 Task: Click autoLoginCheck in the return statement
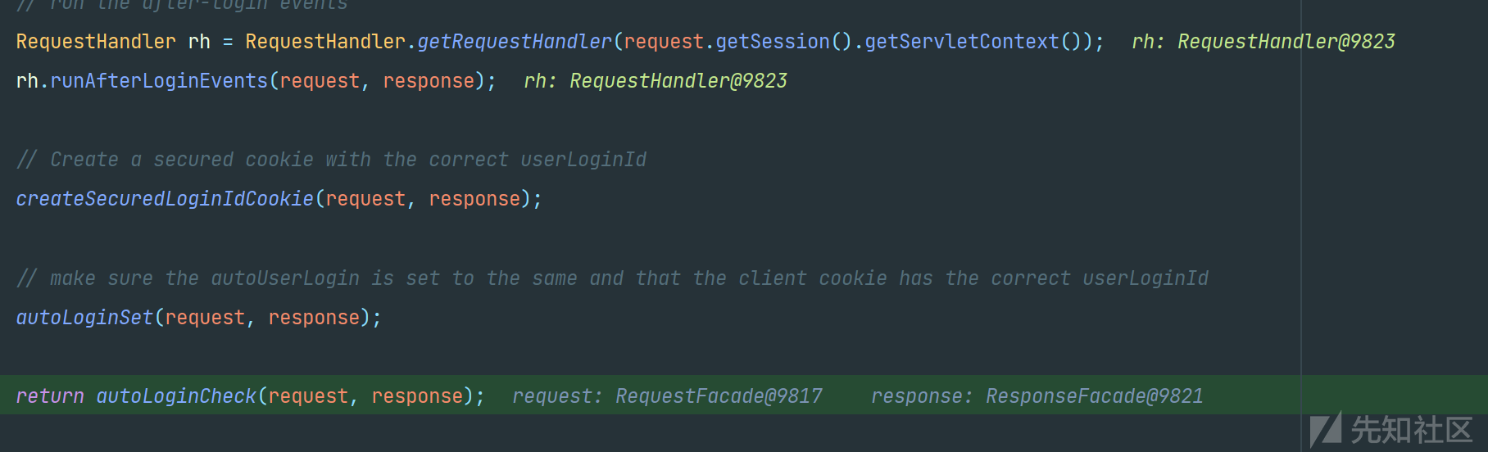tap(176, 396)
